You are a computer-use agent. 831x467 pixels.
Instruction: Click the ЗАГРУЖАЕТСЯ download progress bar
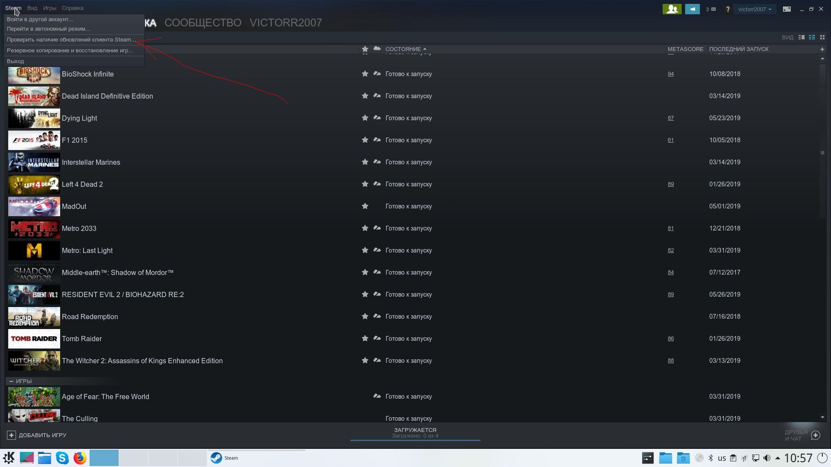(415, 433)
